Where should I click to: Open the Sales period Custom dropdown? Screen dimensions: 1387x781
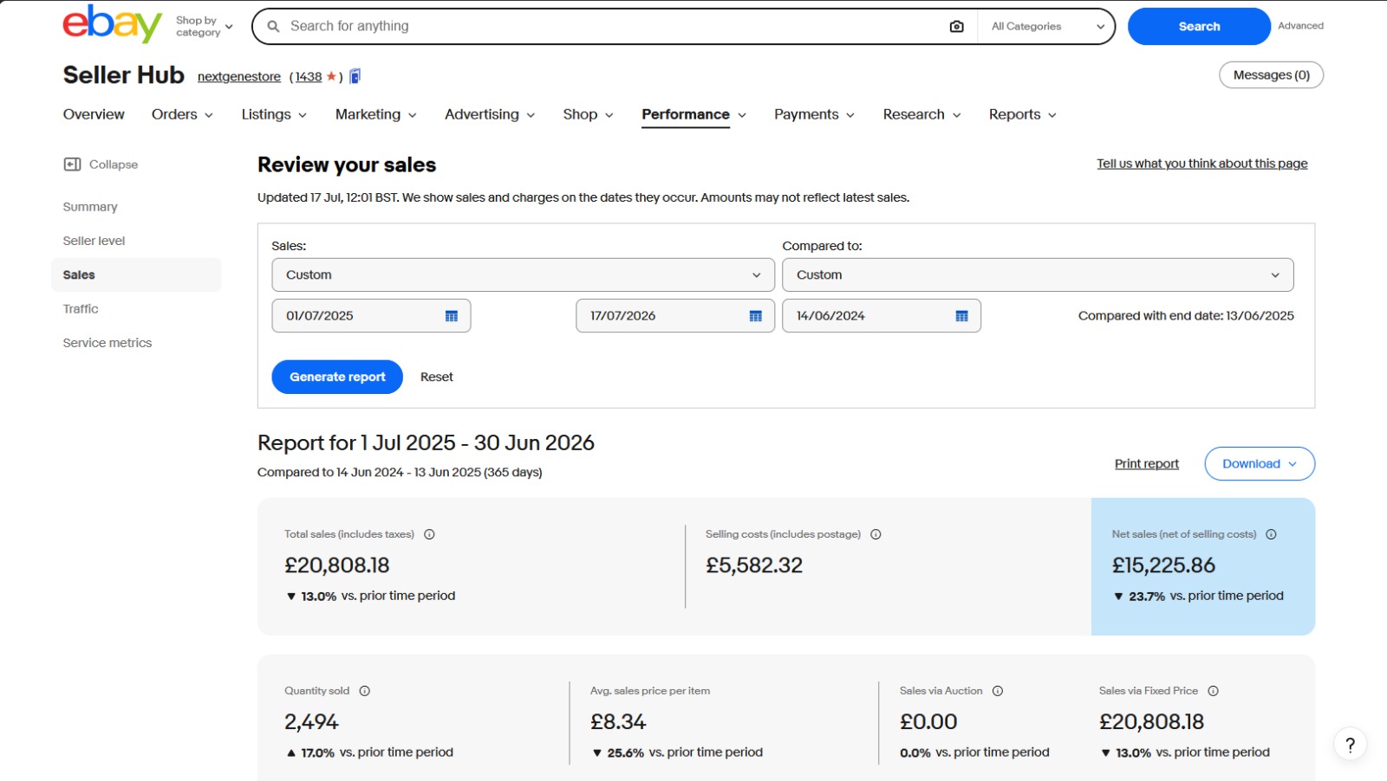[523, 275]
